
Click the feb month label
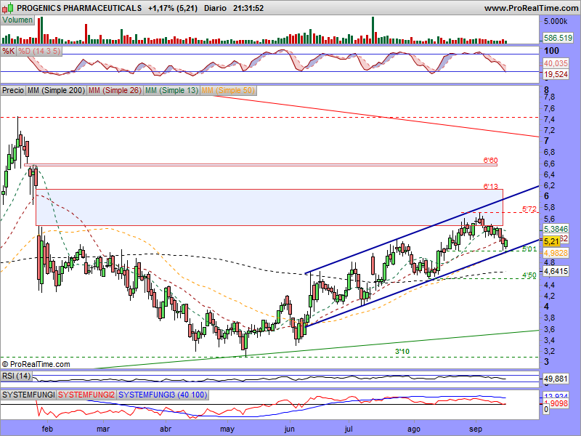(x=47, y=429)
